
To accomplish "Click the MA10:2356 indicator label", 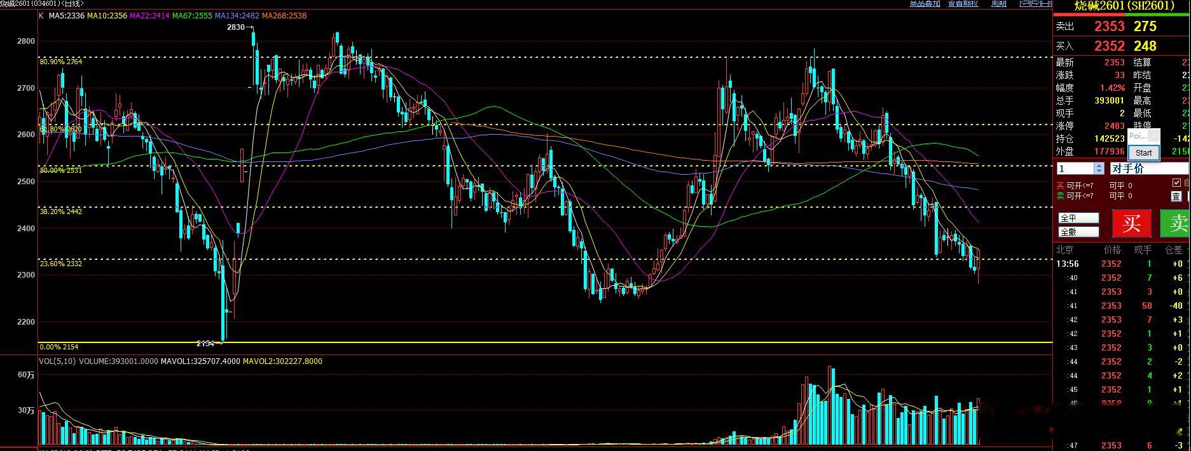I will [x=107, y=16].
